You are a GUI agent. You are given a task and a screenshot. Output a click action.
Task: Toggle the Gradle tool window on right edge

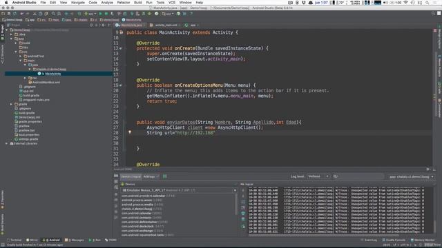click(x=439, y=87)
